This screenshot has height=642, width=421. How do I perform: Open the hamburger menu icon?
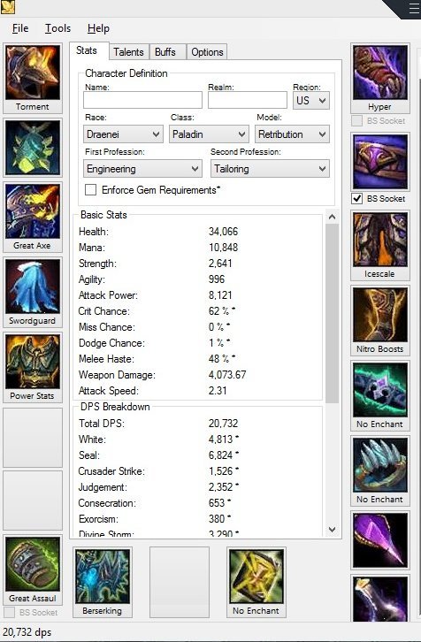(x=414, y=9)
